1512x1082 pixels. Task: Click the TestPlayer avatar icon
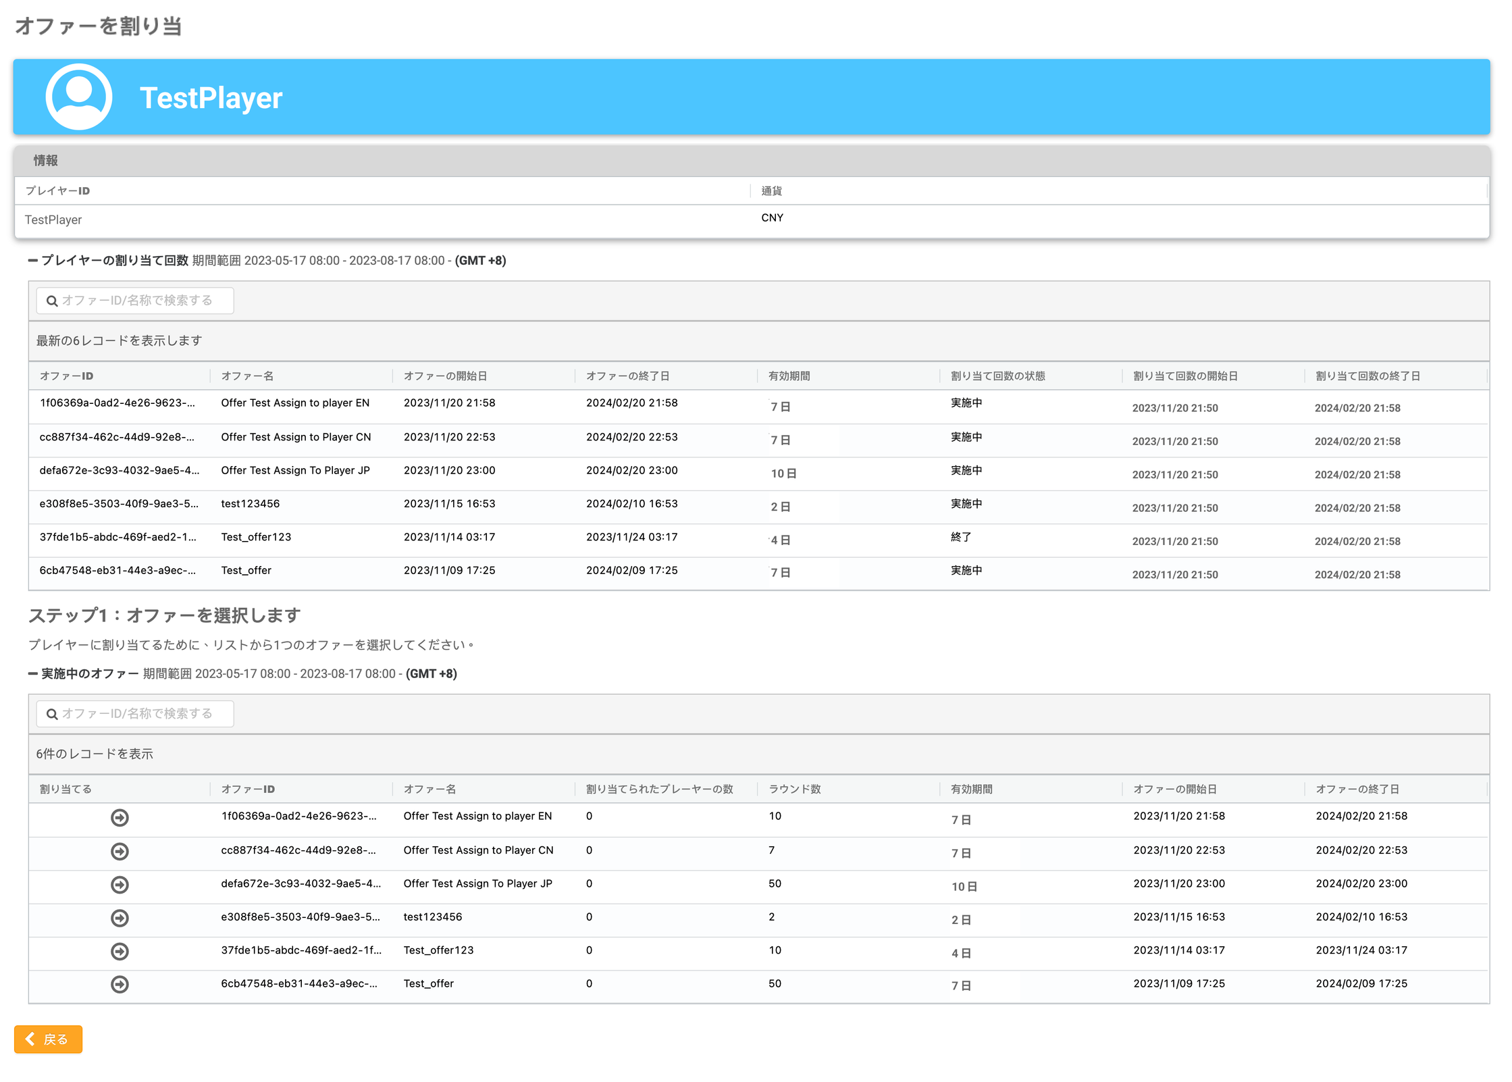tap(78, 97)
